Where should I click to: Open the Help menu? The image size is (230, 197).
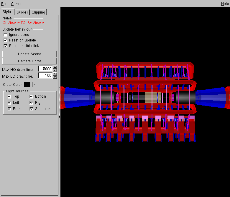point(224,4)
